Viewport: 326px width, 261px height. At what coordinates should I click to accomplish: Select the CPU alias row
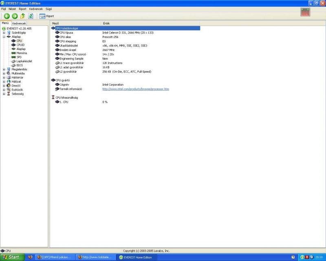pos(126,37)
